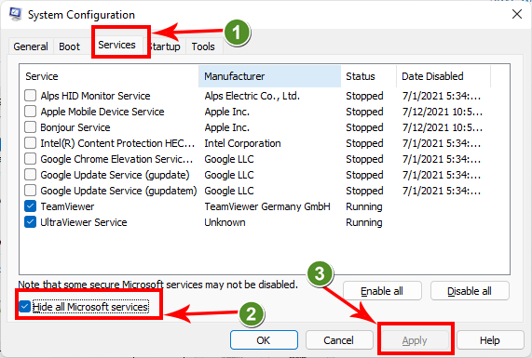The image size is (532, 358).
Task: Click the Google Update Service (gupdate) name
Action: (x=115, y=175)
